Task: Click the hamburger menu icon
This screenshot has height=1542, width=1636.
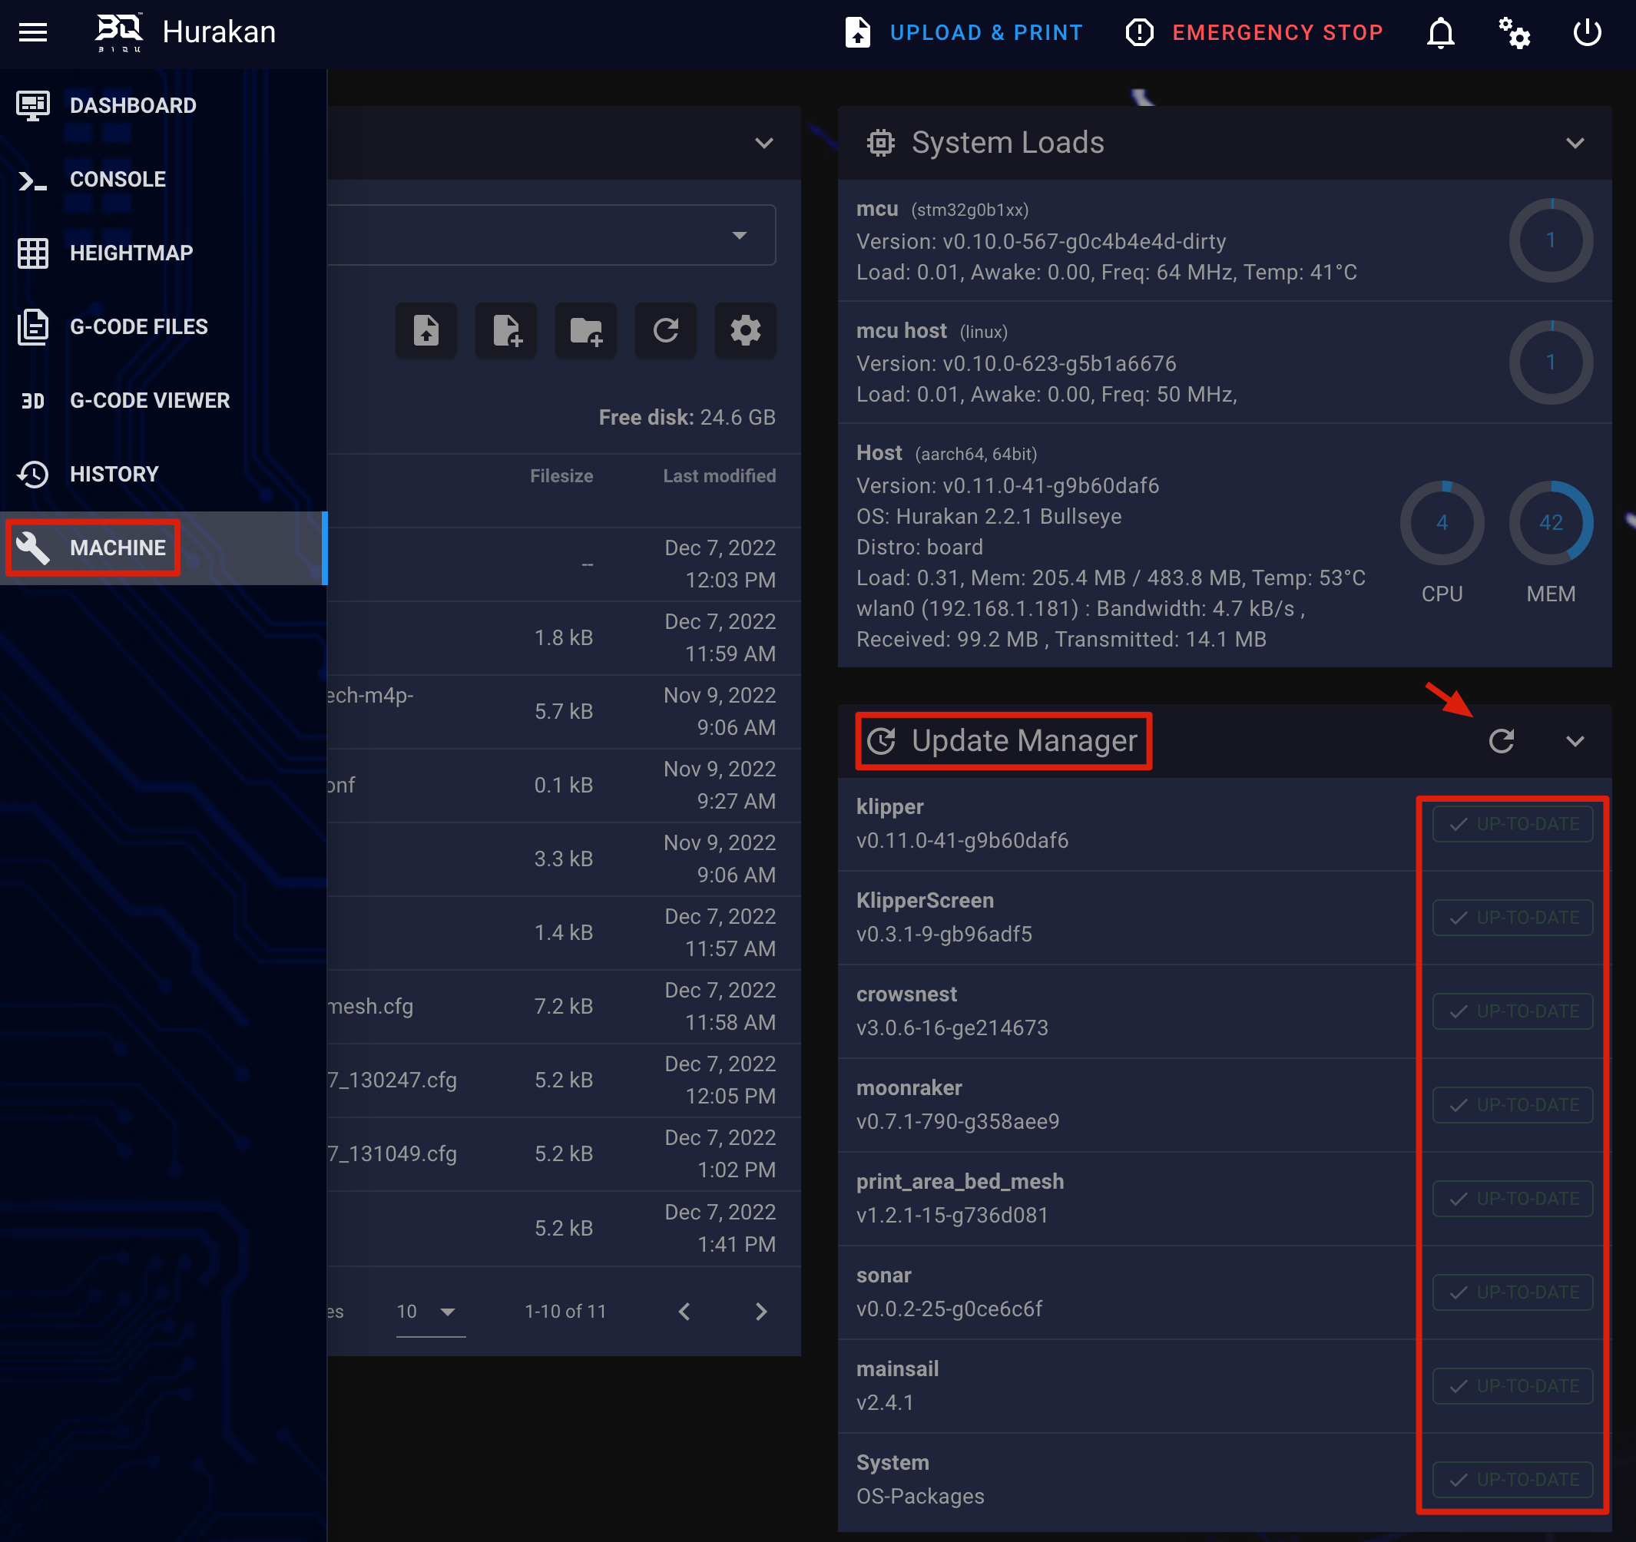Action: [33, 32]
